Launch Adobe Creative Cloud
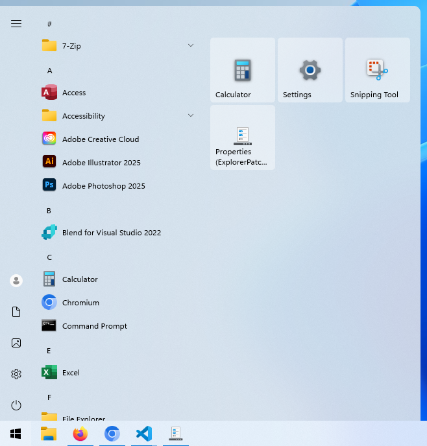Screen dimensions: 427x446 tap(118, 139)
